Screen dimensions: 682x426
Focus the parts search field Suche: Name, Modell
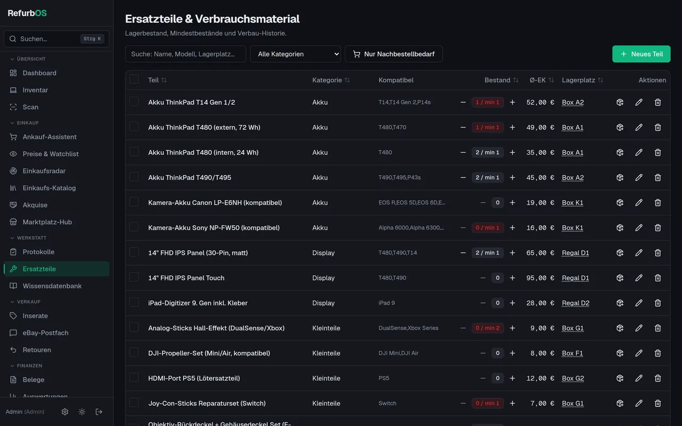point(185,54)
